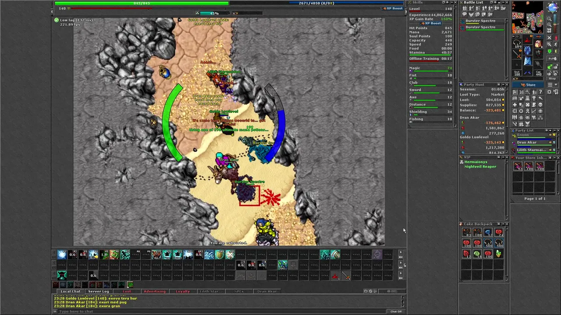
Task: Toggle the expert mode E button
Action: 556,51
